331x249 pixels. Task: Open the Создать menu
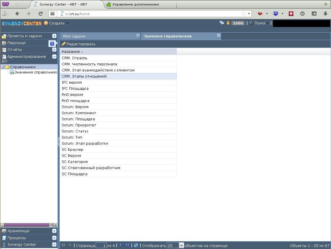56,23
